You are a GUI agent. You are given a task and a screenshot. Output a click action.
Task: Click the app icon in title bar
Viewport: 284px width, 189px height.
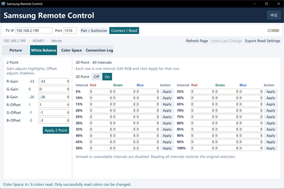[x=3, y=4]
